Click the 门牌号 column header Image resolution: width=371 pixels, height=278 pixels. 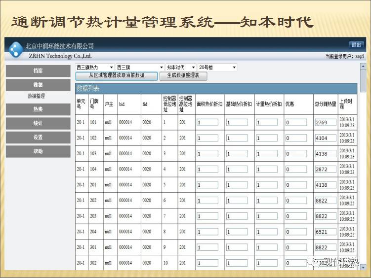pyautogui.click(x=95, y=104)
